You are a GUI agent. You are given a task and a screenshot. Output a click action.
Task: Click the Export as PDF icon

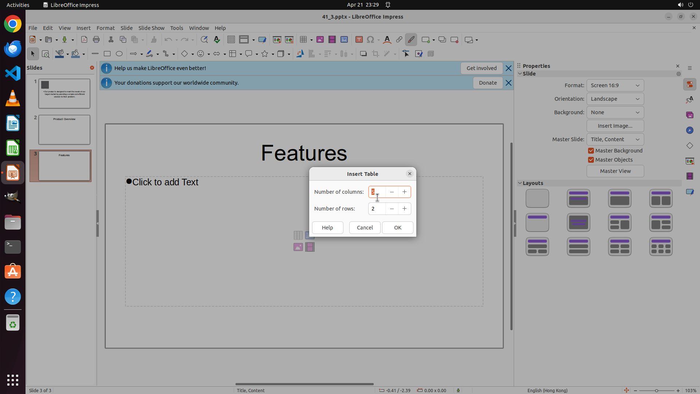(84, 40)
